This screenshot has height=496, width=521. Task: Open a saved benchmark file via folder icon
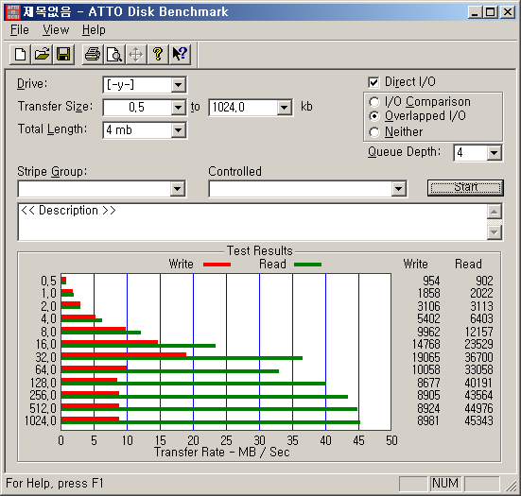[42, 54]
